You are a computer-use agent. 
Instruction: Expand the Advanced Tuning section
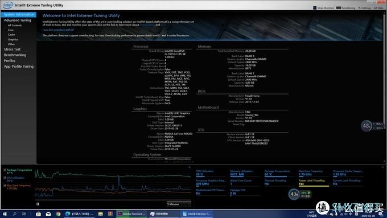(18, 20)
